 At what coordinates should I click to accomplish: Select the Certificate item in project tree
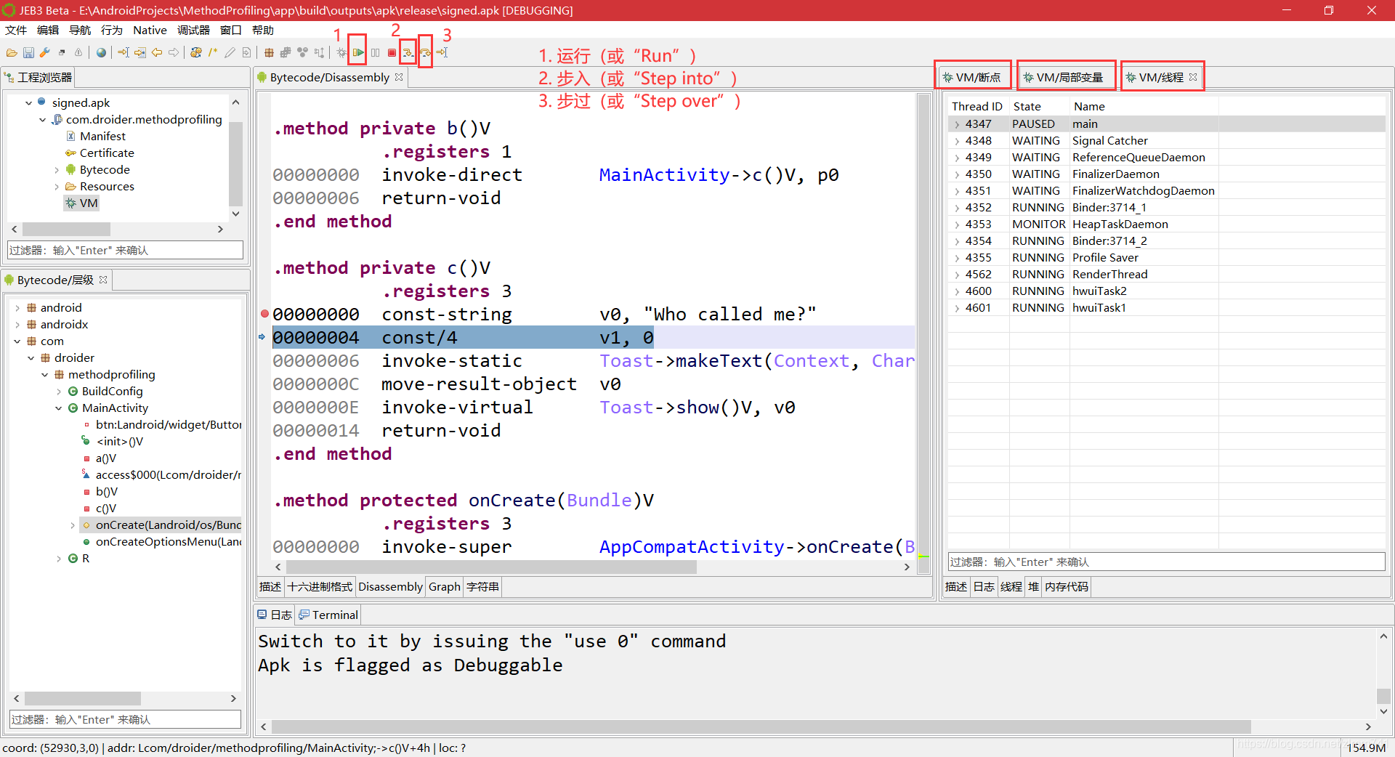click(107, 153)
